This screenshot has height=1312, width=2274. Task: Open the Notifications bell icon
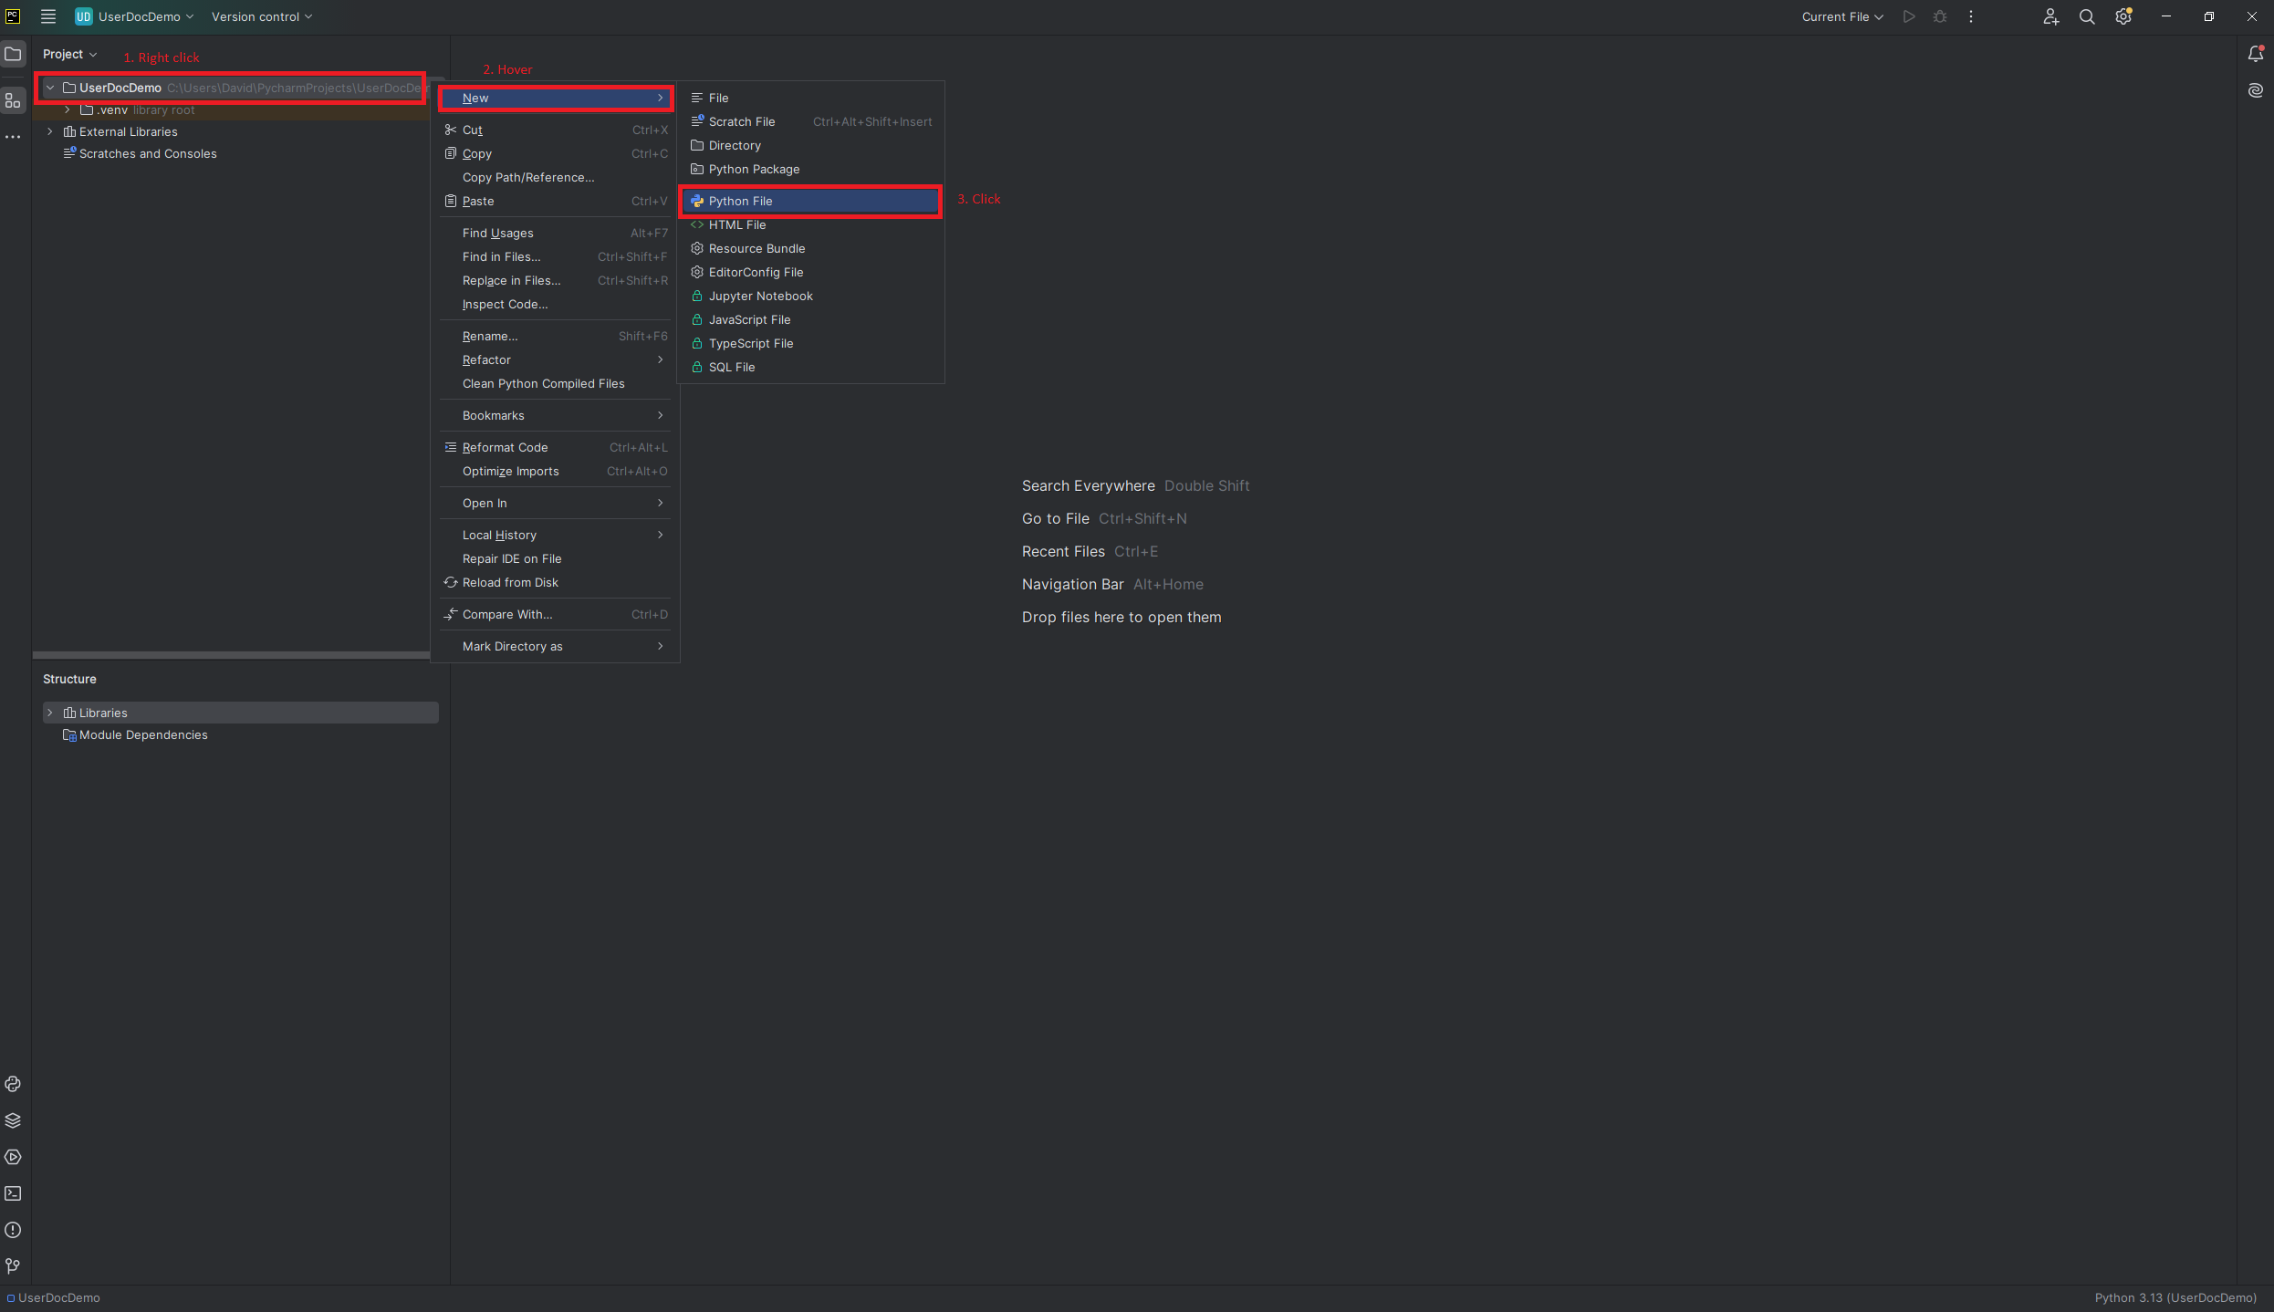tap(2256, 54)
